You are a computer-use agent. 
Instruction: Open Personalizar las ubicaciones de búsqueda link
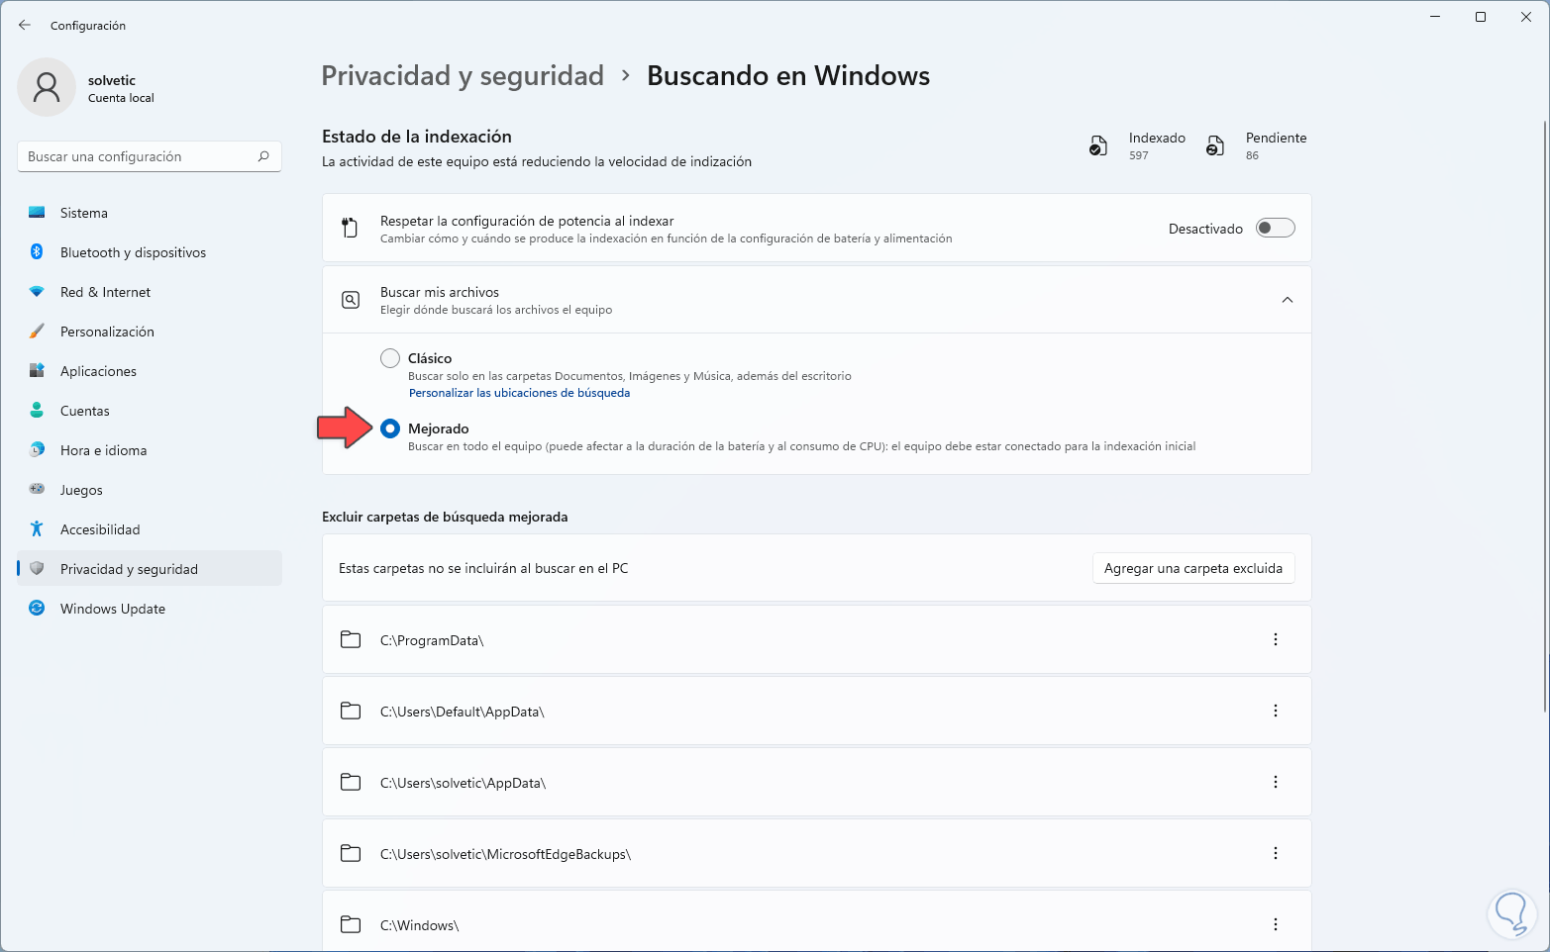(x=519, y=393)
